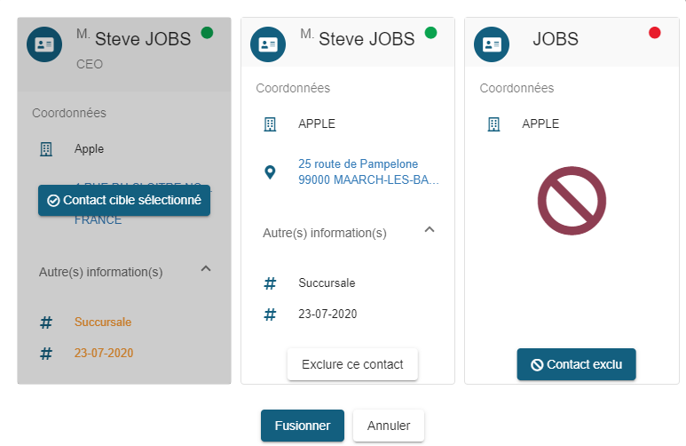Click the orange Succursale value in the first card
This screenshot has width=686, height=446.
[x=103, y=322]
